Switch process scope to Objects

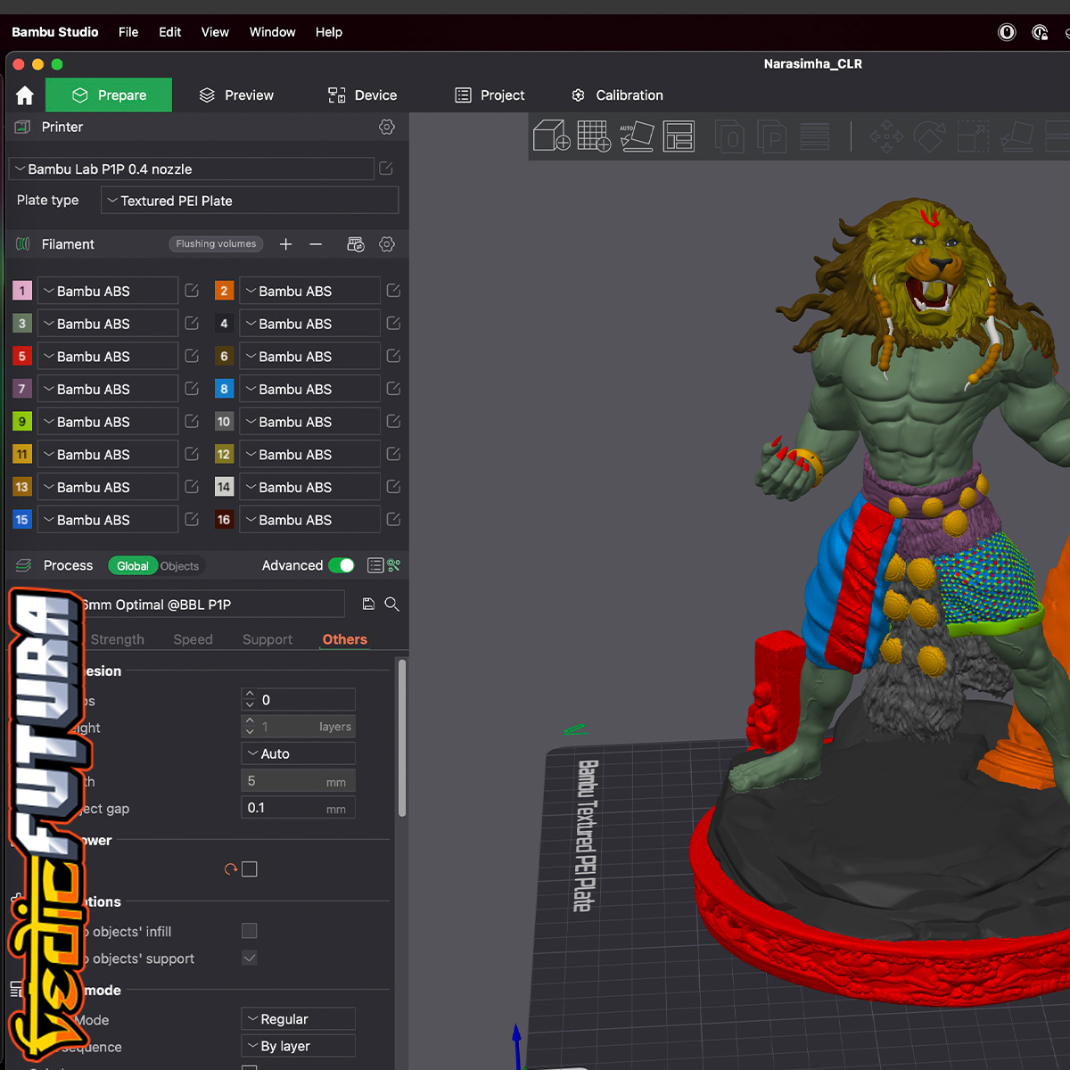tap(179, 566)
